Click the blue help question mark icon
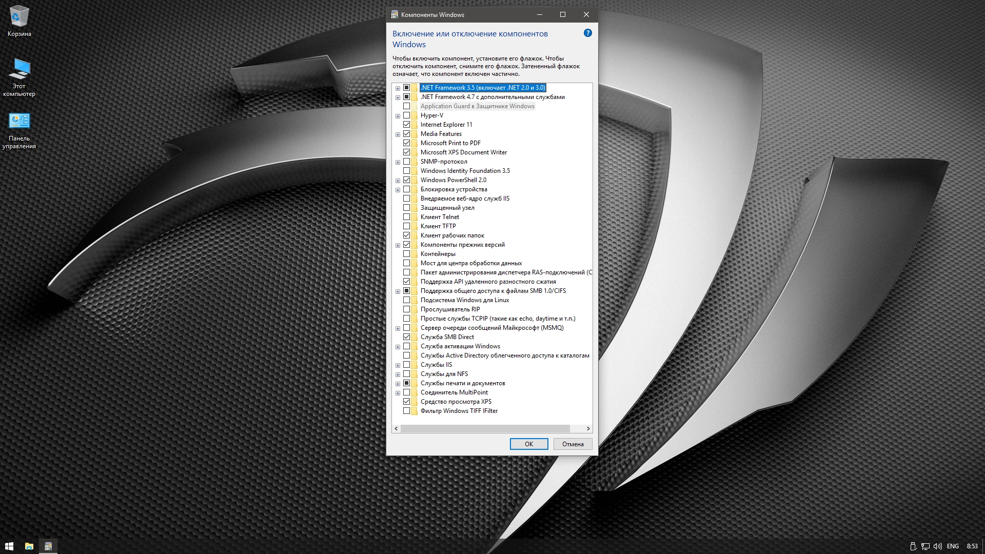The height and width of the screenshot is (554, 985). (588, 33)
